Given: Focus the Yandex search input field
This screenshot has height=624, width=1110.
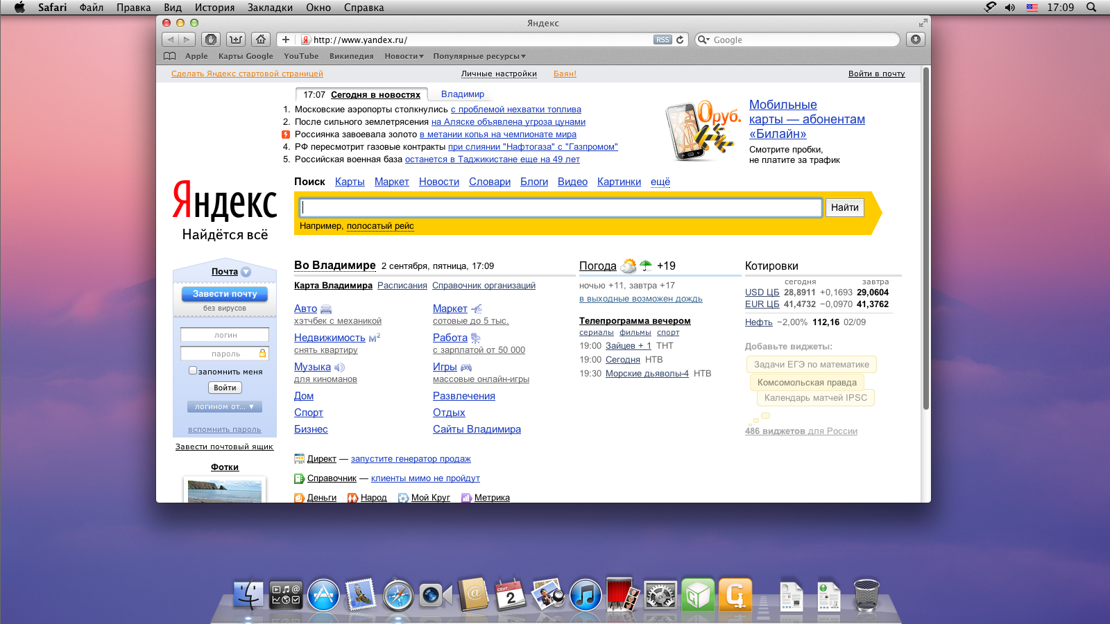Looking at the screenshot, I should click(561, 207).
